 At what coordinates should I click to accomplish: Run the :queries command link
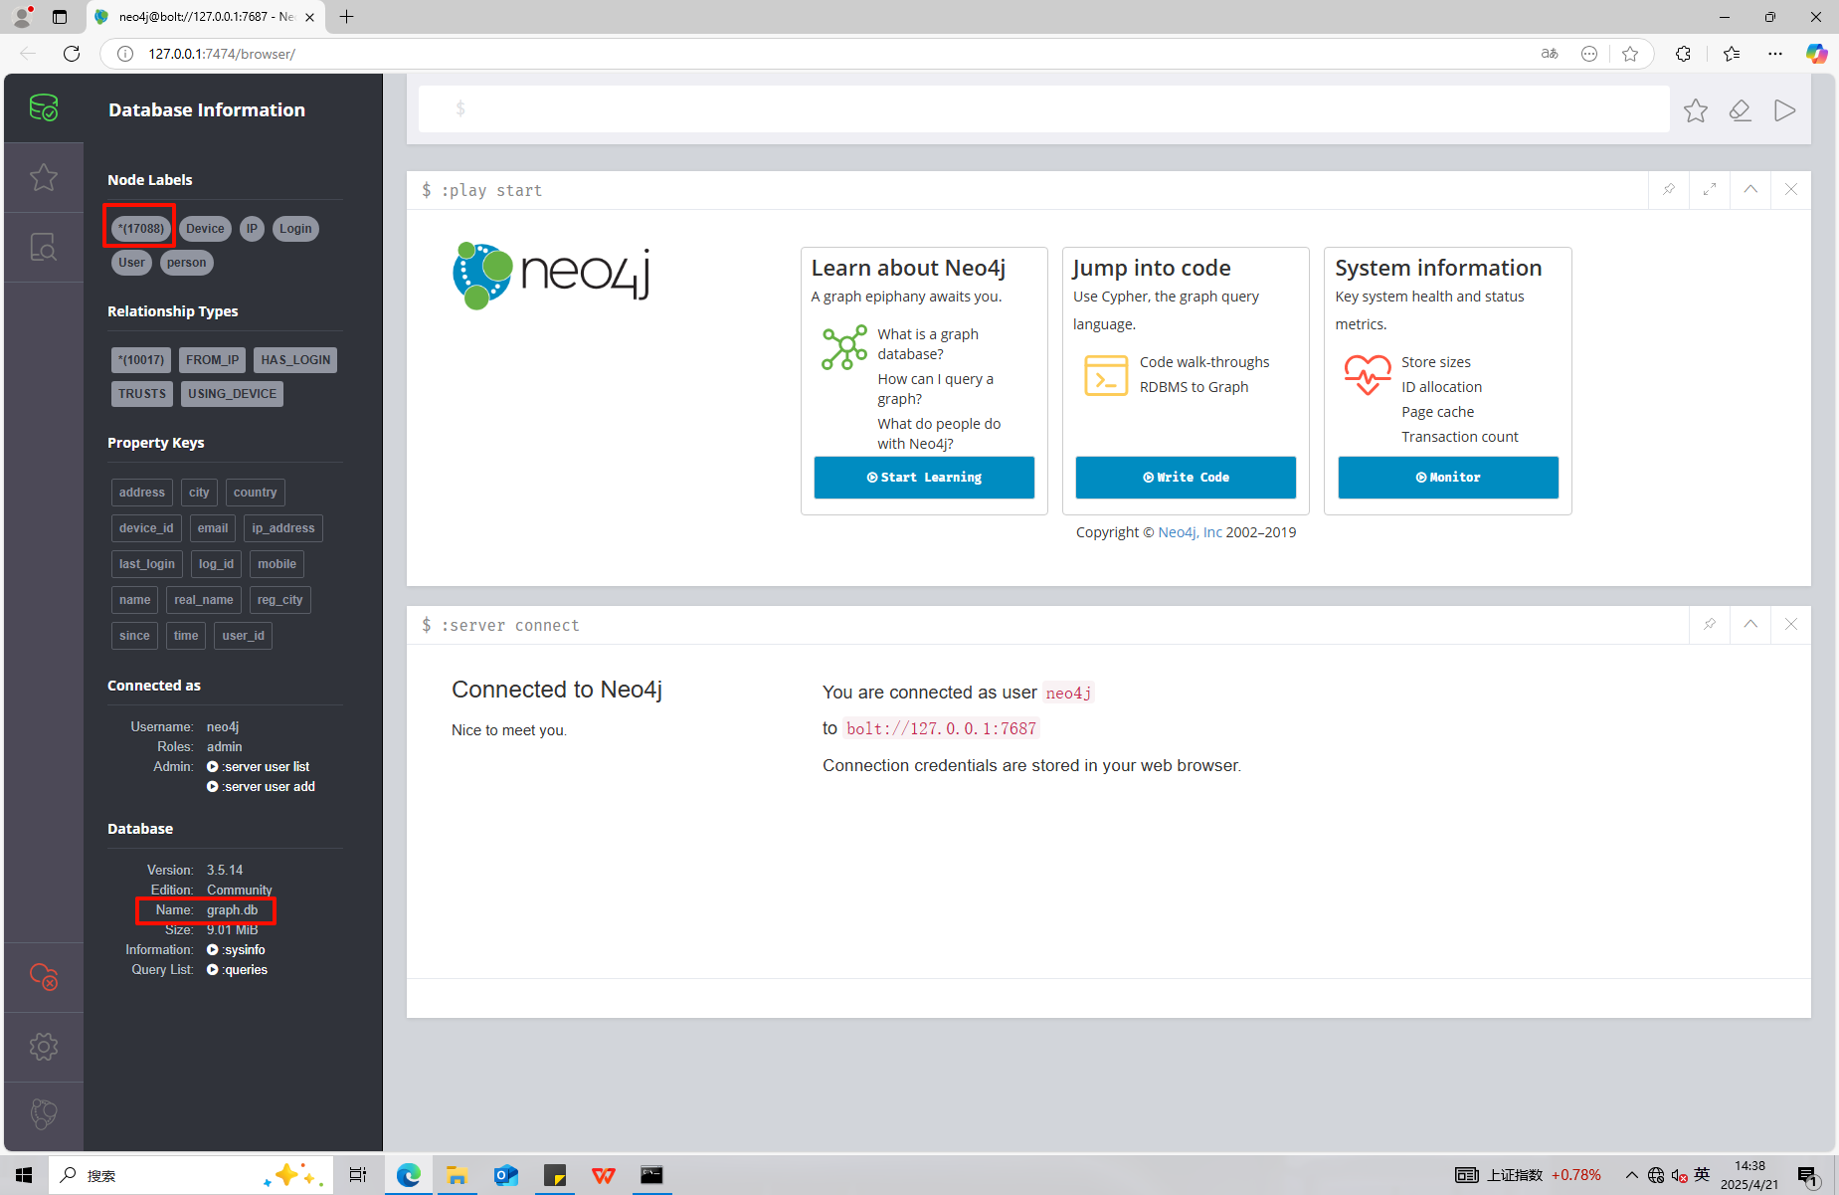pyautogui.click(x=237, y=970)
